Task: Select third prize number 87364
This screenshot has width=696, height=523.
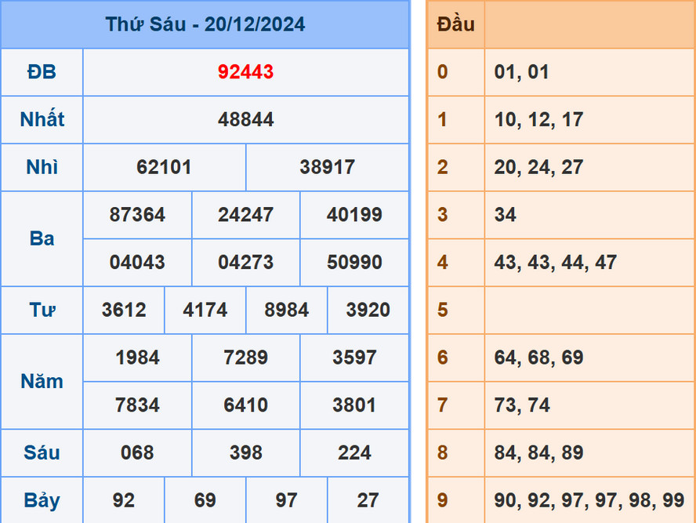Action: pos(137,215)
